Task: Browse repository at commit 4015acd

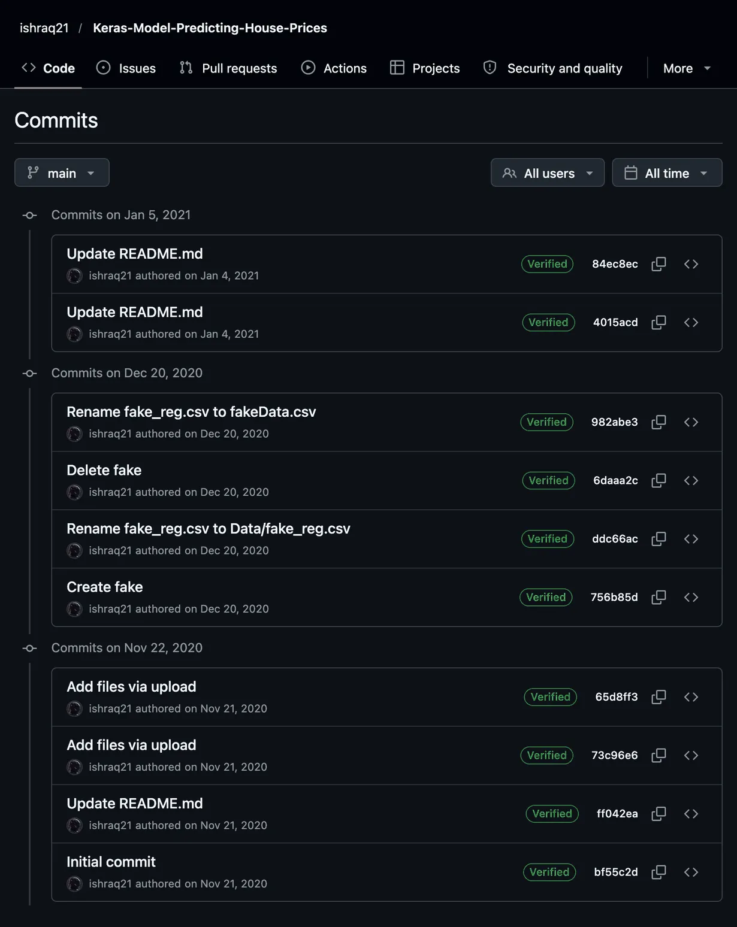Action: coord(691,322)
